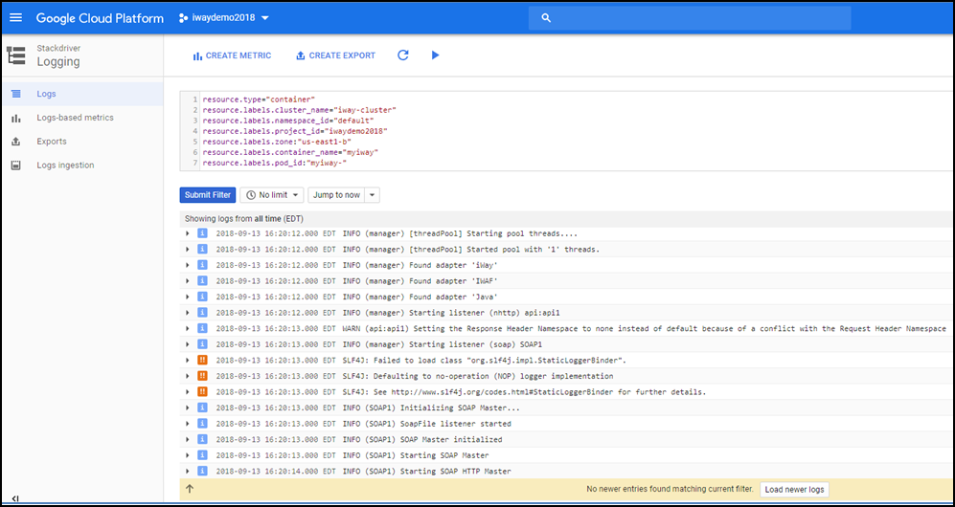Click info severity icon on "Found adapter 'iWay'" row

(x=203, y=265)
